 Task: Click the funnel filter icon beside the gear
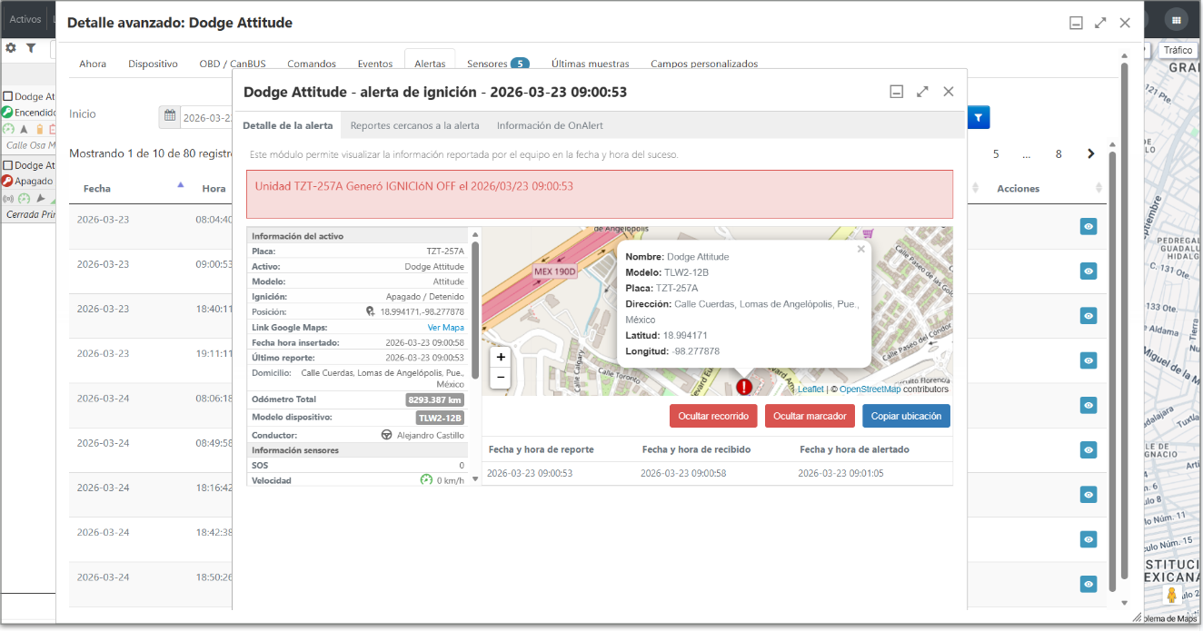point(31,48)
